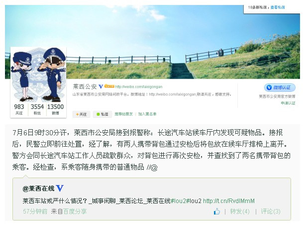View the 13500 微博 posts count
Viewport: 305px width, 226px height.
(x=55, y=109)
